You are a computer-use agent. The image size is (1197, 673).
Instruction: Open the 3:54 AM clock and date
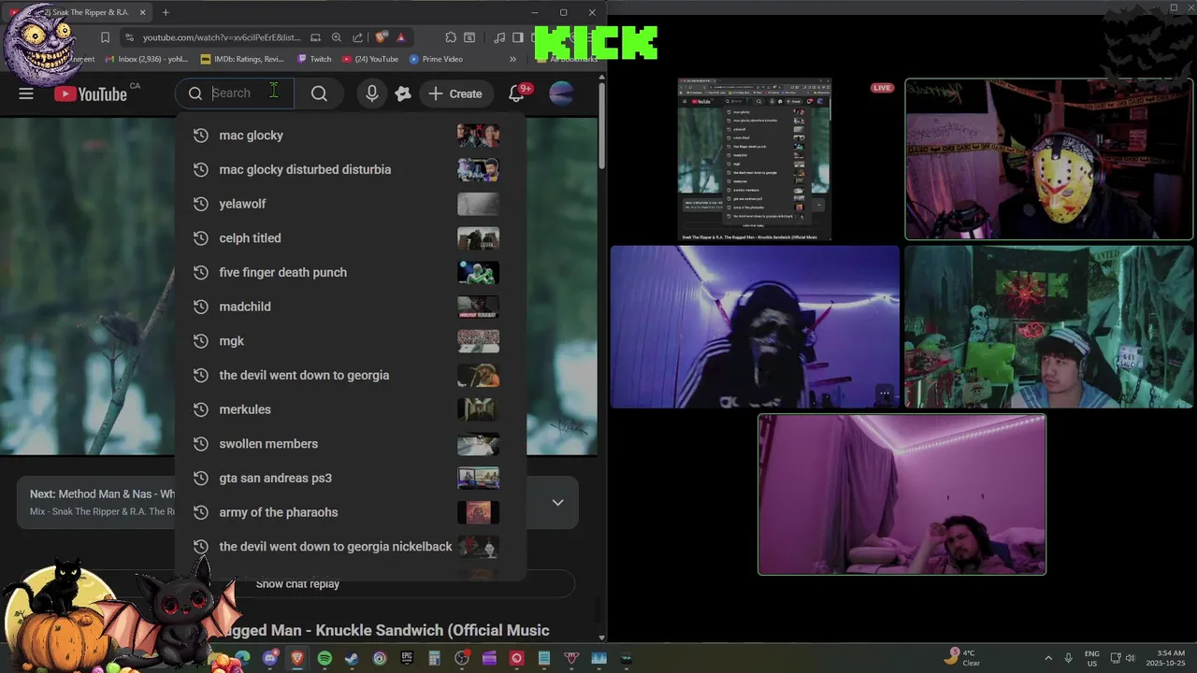click(x=1165, y=658)
